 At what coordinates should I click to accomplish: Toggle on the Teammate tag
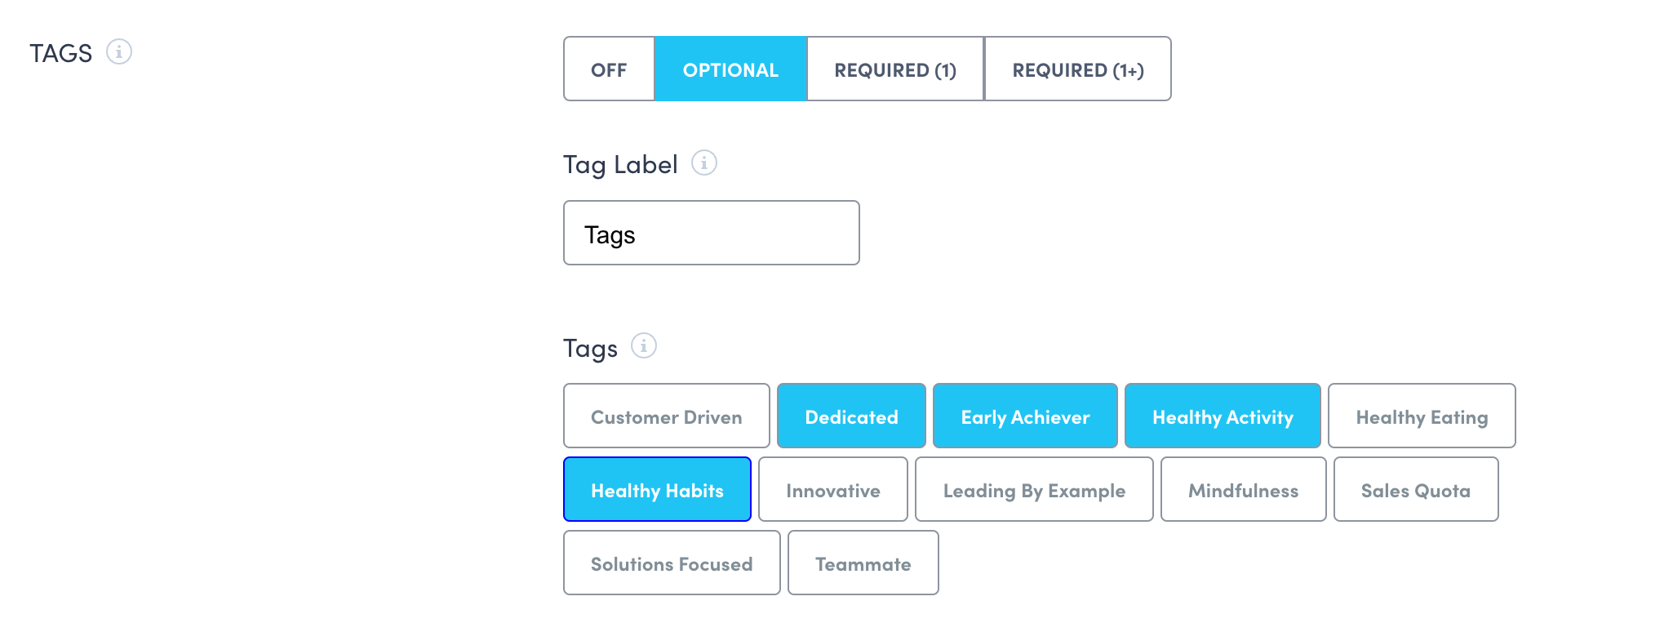(863, 563)
